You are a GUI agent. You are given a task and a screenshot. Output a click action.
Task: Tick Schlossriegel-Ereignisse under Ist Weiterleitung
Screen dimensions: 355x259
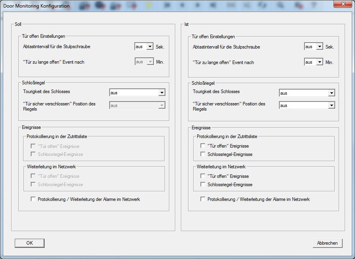click(203, 184)
